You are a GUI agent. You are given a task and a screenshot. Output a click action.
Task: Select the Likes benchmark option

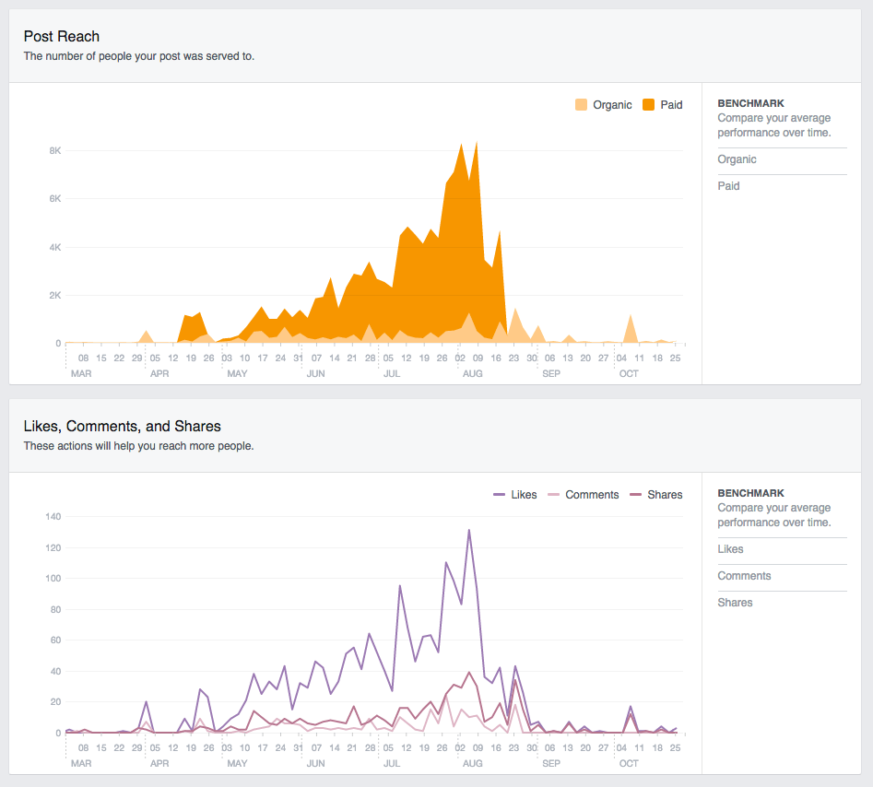click(x=730, y=549)
